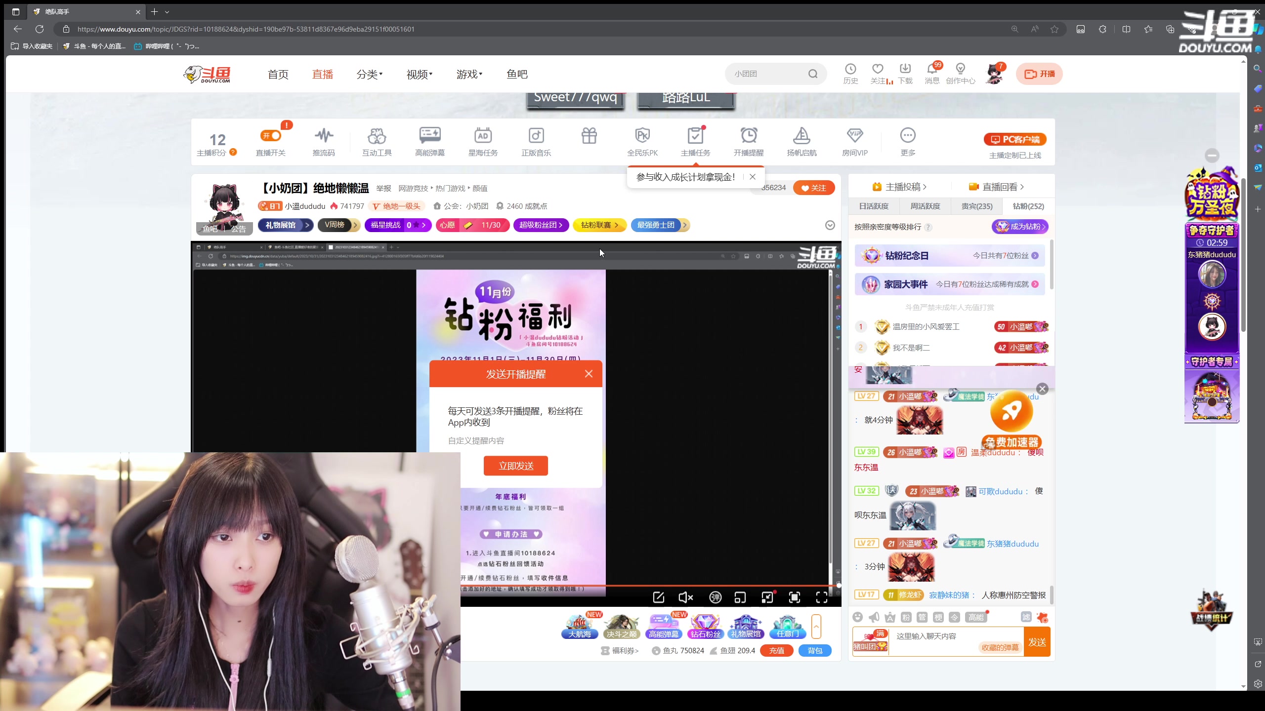The width and height of the screenshot is (1265, 711).
Task: Click the 发送 chat send button
Action: (1037, 642)
